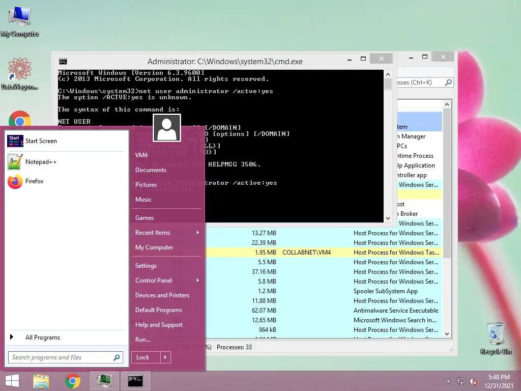Select the Microsoft Windows Search row
Viewport: 521px width, 391px height.
click(324, 320)
